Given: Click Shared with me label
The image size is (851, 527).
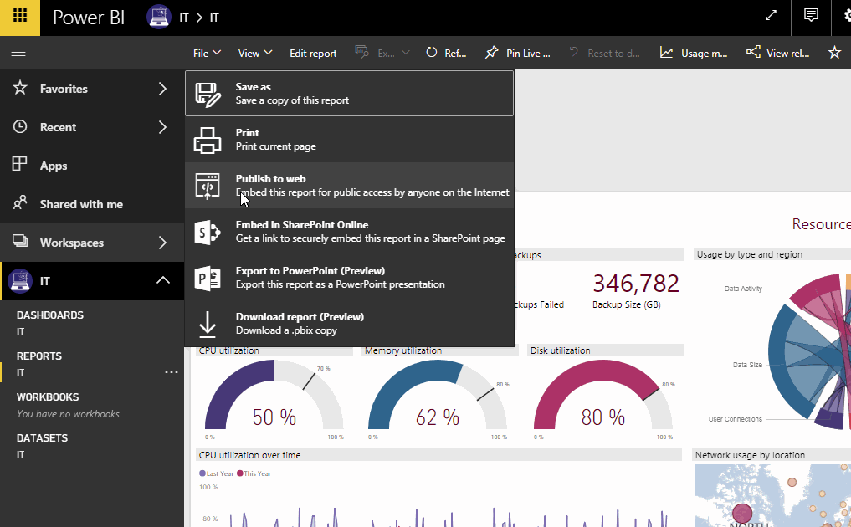Looking at the screenshot, I should tap(81, 204).
